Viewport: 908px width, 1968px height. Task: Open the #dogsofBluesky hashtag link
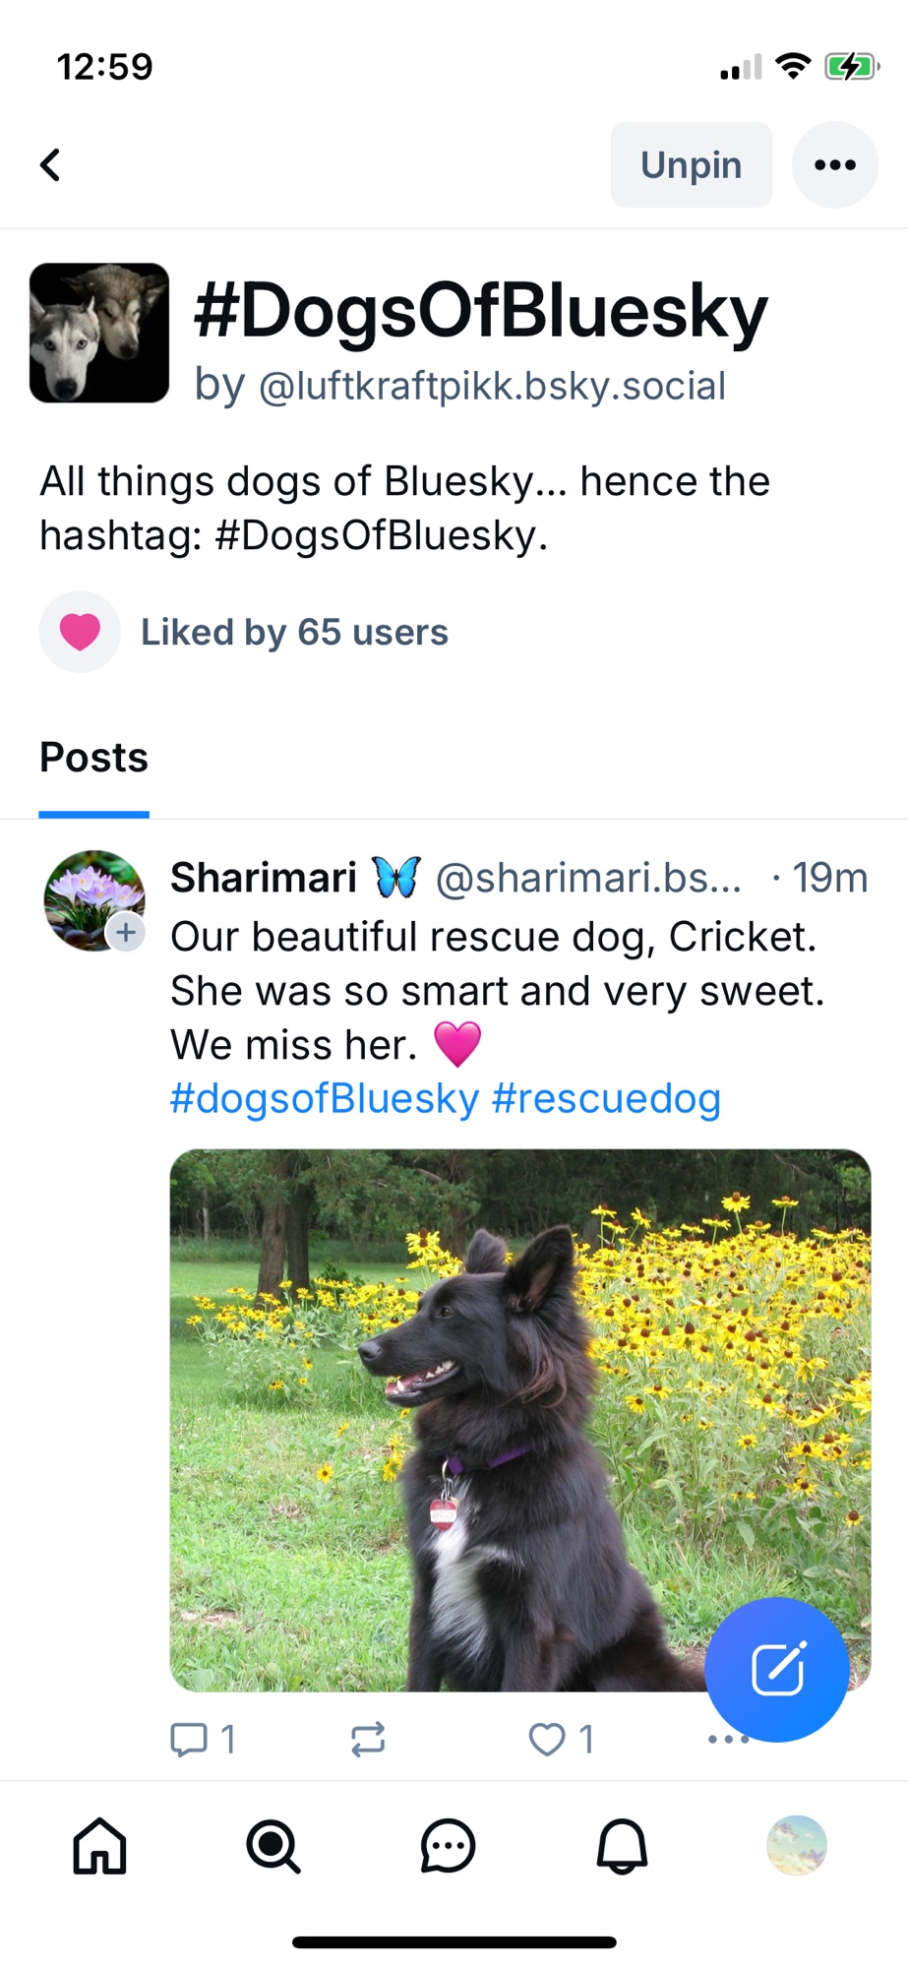pyautogui.click(x=325, y=1098)
